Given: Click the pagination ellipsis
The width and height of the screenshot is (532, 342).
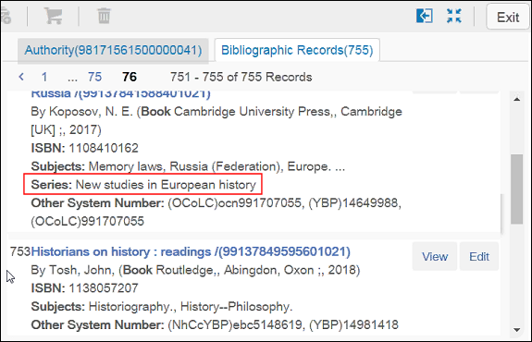Looking at the screenshot, I should (72, 79).
